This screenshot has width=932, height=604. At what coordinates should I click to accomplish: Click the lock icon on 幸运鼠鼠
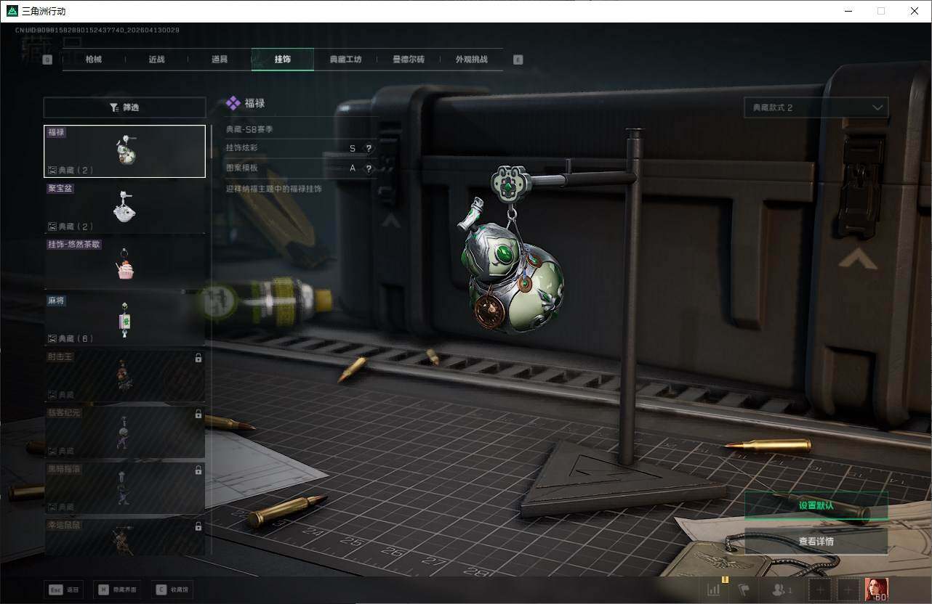coord(198,526)
